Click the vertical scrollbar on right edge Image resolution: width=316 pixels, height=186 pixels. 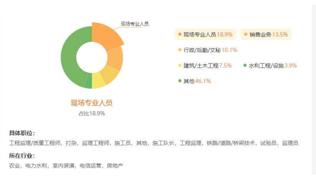(x=314, y=89)
